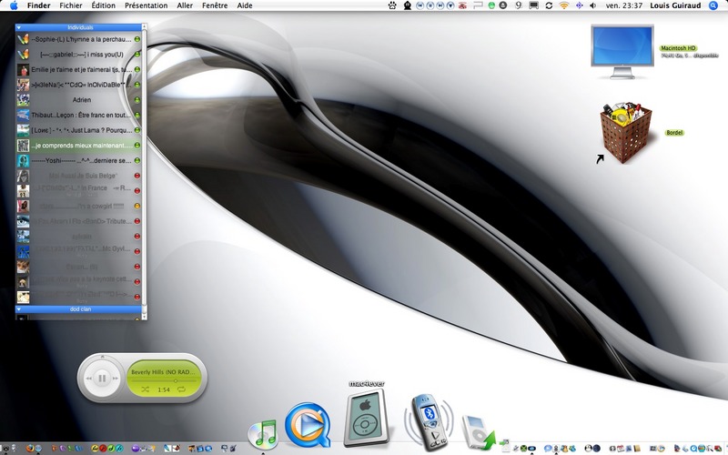The width and height of the screenshot is (728, 455).
Task: Open the Bordel basket folder on desktop
Action: point(625,134)
